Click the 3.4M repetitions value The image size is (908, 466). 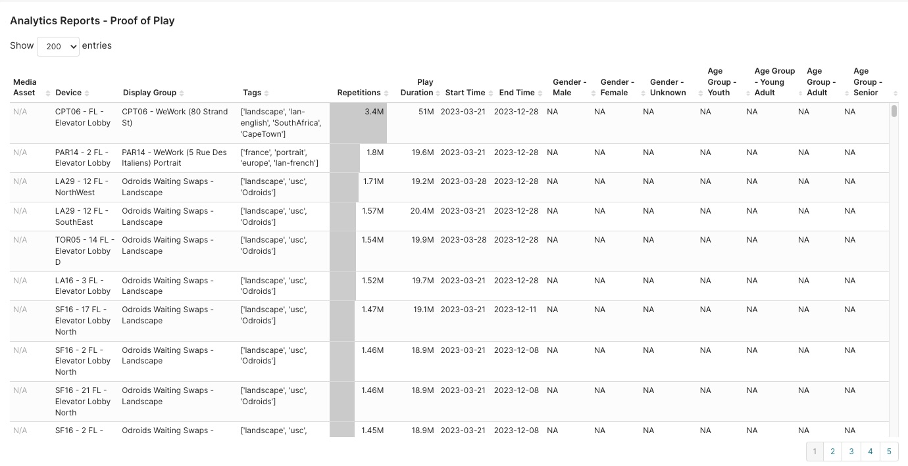click(x=374, y=112)
